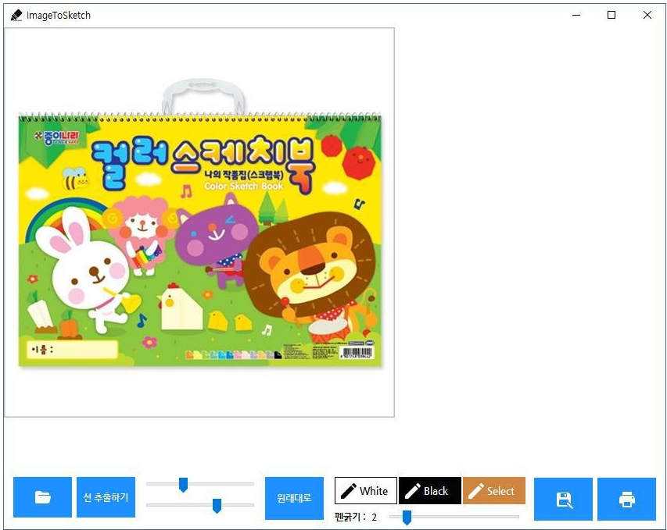Click the 원래대로 restore button
The image size is (667, 530).
[294, 498]
